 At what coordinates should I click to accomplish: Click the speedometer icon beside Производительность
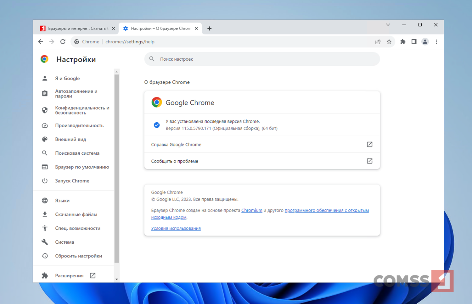click(45, 125)
